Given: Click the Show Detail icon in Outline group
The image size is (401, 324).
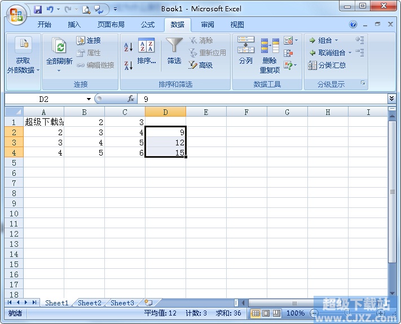Looking at the screenshot, I should pyautogui.click(x=360, y=40).
